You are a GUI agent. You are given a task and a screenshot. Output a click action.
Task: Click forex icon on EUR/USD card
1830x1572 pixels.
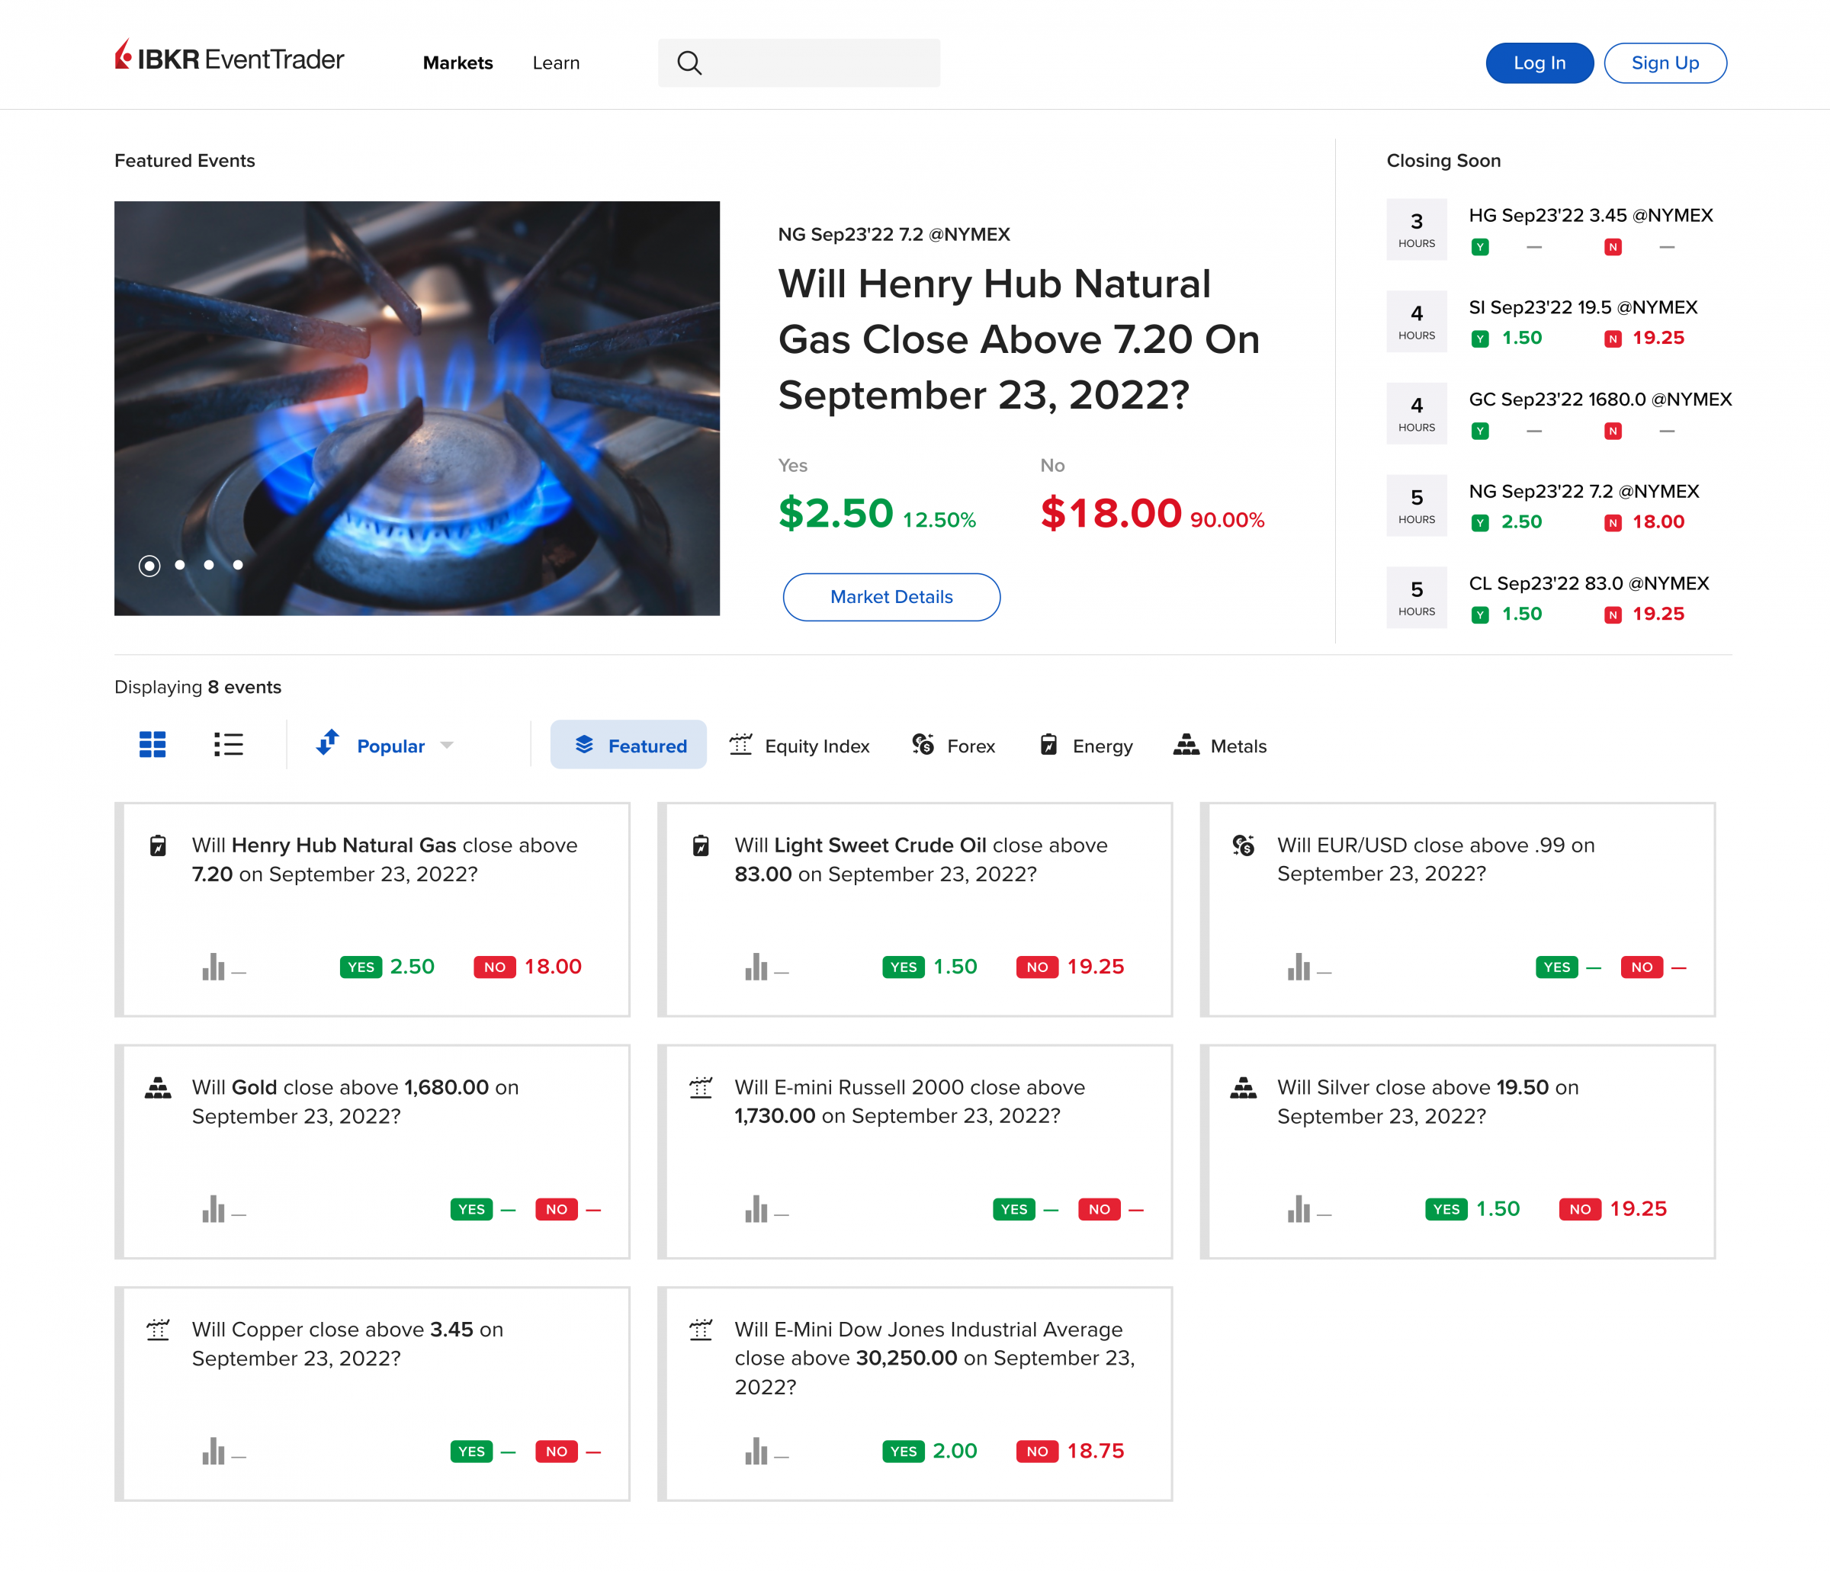(x=1243, y=845)
